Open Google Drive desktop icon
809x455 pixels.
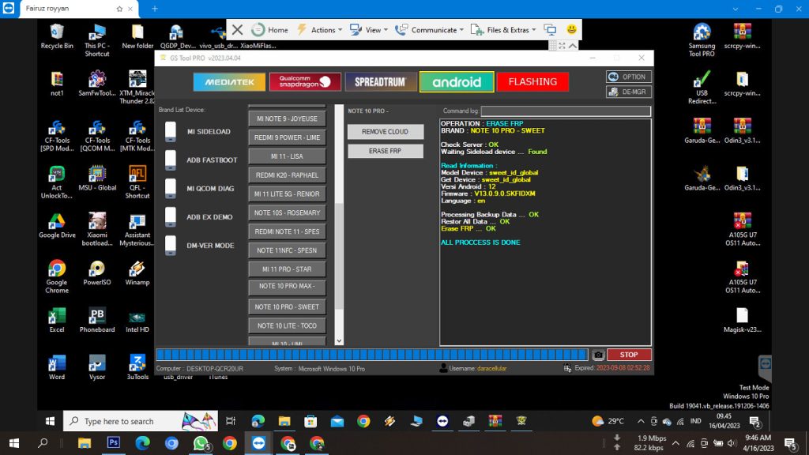coord(57,225)
